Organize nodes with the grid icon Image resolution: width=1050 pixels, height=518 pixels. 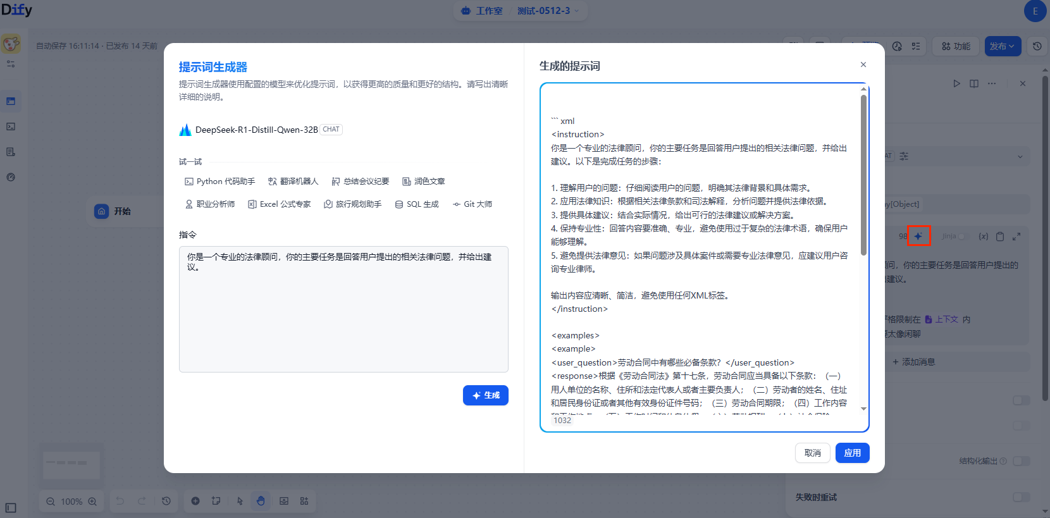coord(304,501)
